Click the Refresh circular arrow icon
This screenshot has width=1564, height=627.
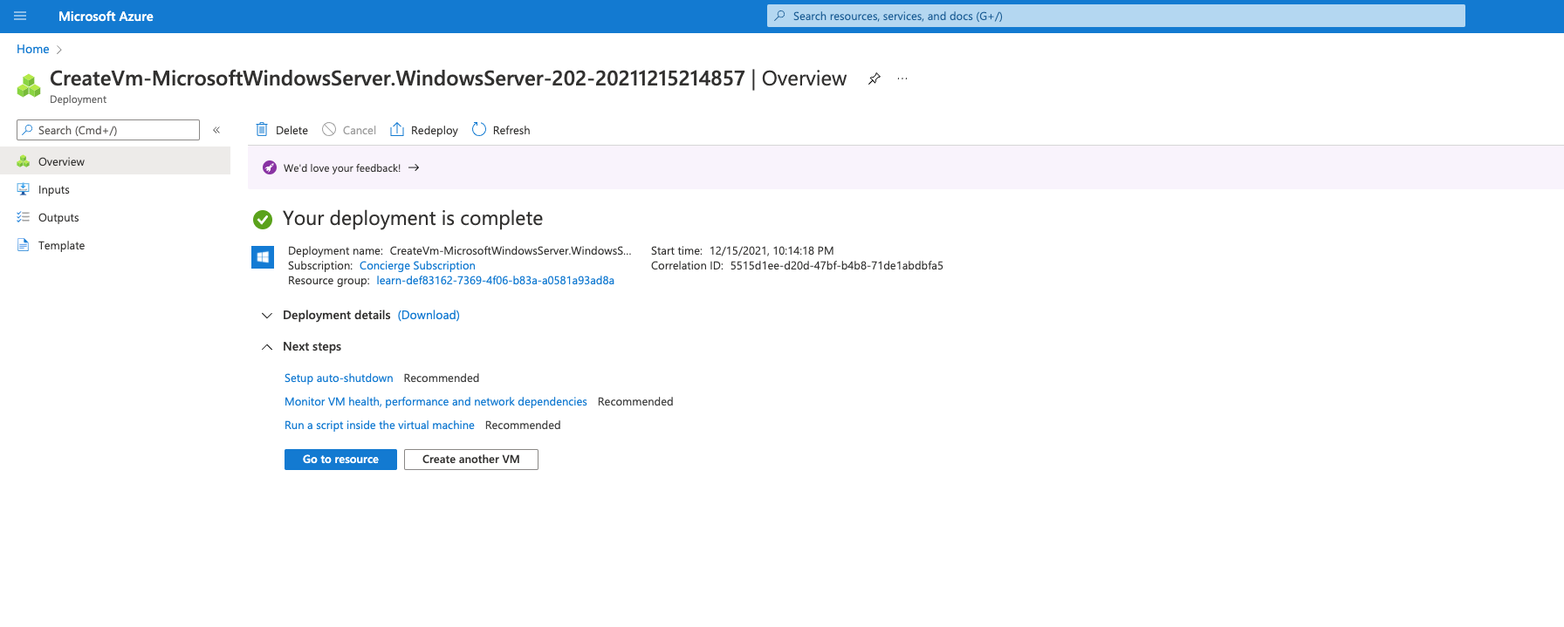(x=479, y=130)
